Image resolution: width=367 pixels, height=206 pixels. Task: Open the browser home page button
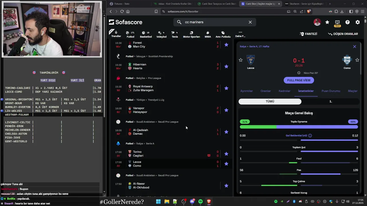click(128, 11)
